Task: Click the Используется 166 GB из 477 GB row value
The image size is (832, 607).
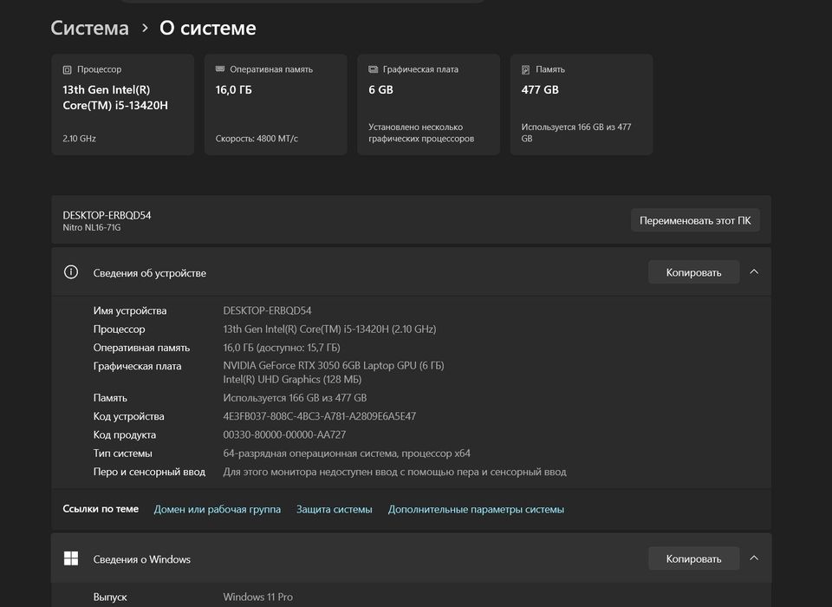Action: tap(295, 398)
